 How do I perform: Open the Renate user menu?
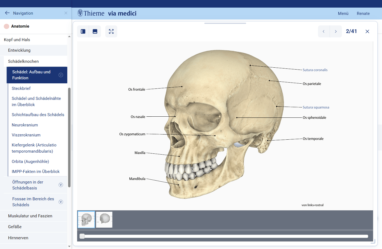point(363,14)
